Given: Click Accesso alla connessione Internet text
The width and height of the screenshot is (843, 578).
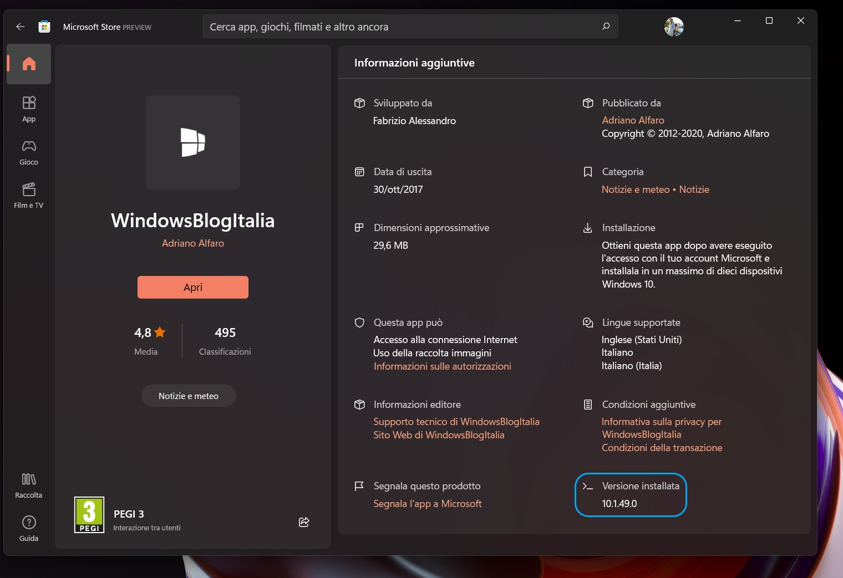Looking at the screenshot, I should pyautogui.click(x=445, y=340).
